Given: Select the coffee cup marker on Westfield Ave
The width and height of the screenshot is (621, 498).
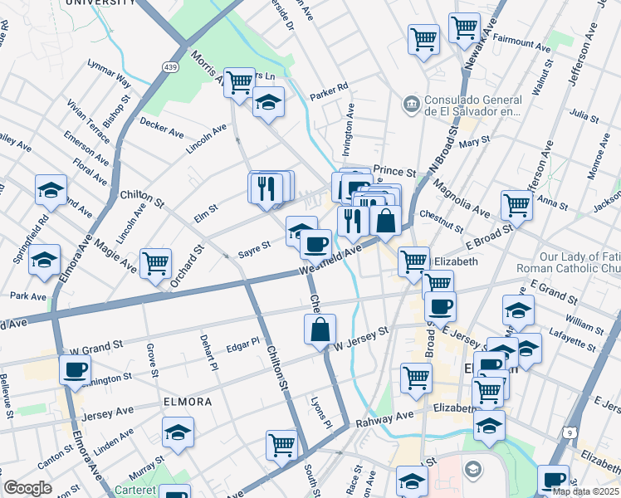Looking at the screenshot, I should point(315,244).
